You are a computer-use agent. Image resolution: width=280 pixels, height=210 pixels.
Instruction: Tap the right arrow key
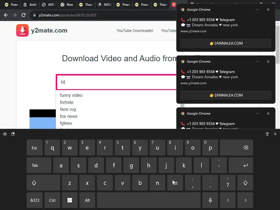click(x=245, y=200)
